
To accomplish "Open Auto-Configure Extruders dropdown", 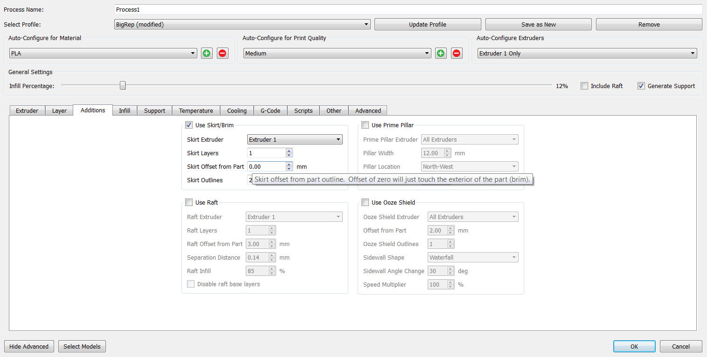I will click(x=587, y=53).
